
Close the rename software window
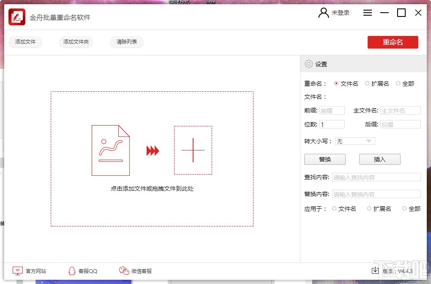(x=418, y=13)
